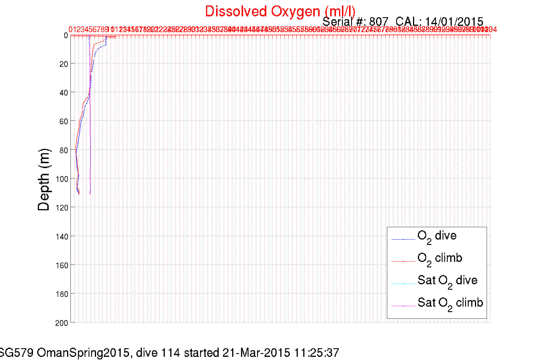The width and height of the screenshot is (542, 362).
Task: Click the date '21-Mar-2015' in the caption
Action: point(256,353)
